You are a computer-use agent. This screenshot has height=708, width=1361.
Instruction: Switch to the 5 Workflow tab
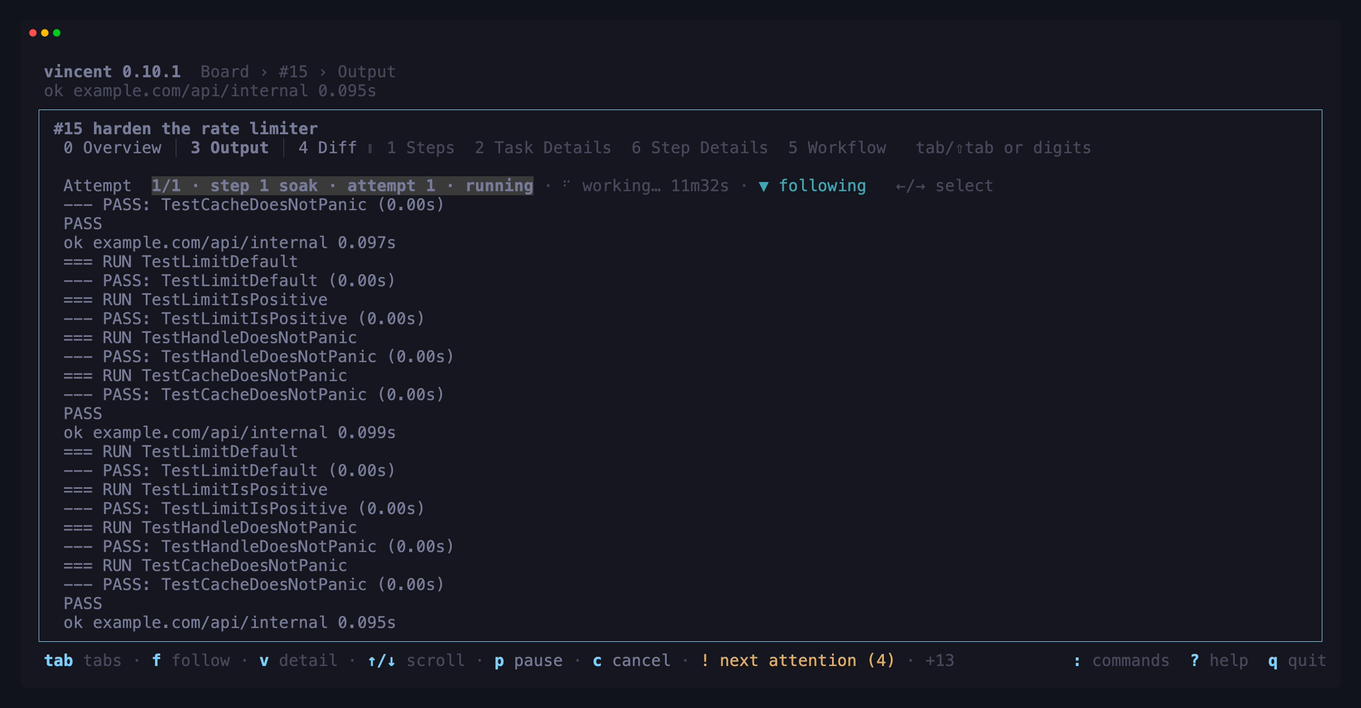(x=836, y=148)
